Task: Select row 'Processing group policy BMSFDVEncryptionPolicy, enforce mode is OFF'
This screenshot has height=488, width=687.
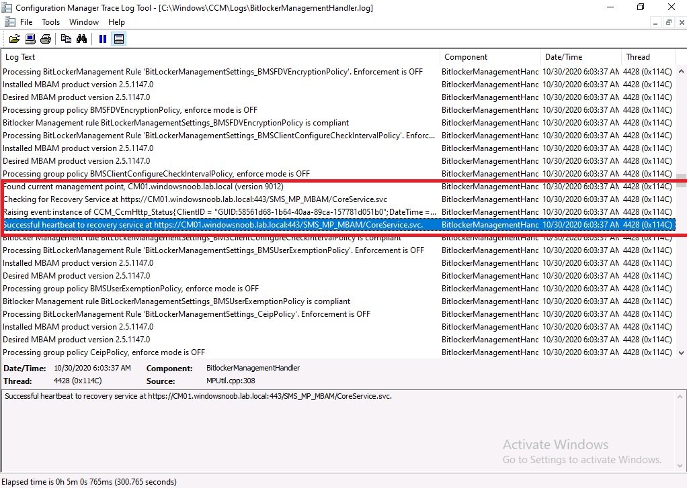Action: 338,110
